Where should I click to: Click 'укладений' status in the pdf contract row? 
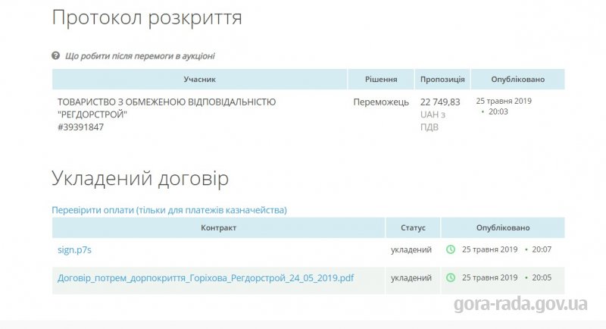click(411, 278)
